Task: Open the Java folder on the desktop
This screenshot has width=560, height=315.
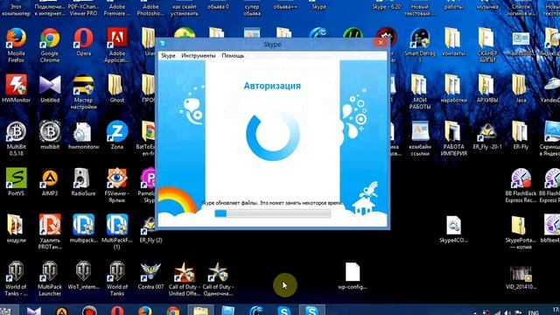Action: pos(521,89)
